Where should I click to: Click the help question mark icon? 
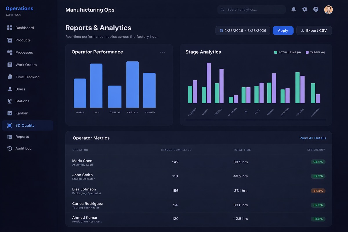click(x=316, y=9)
